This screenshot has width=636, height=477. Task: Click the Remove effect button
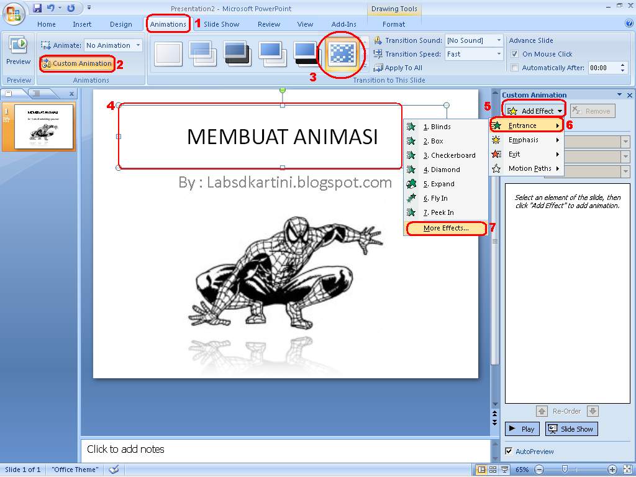pyautogui.click(x=593, y=111)
